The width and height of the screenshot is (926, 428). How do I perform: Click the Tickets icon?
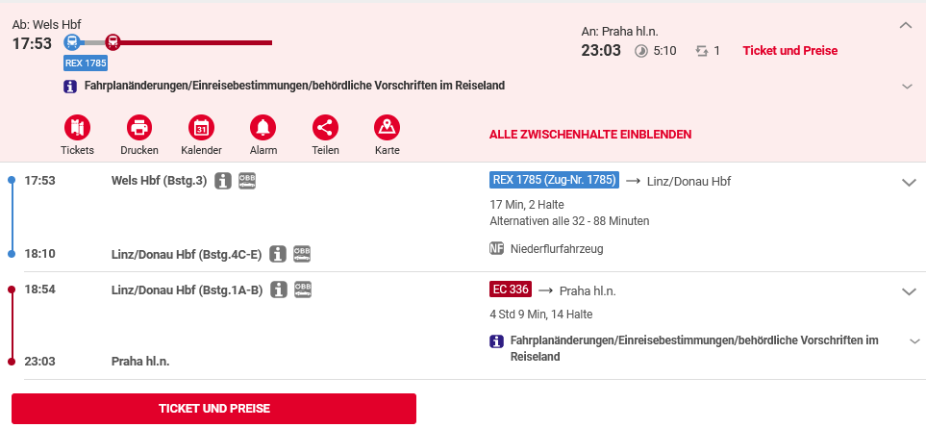coord(77,127)
